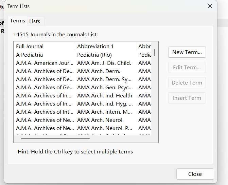The image size is (228, 185).
Task: Select the A.M.A. Archives of Int... row
Action: pos(83,112)
